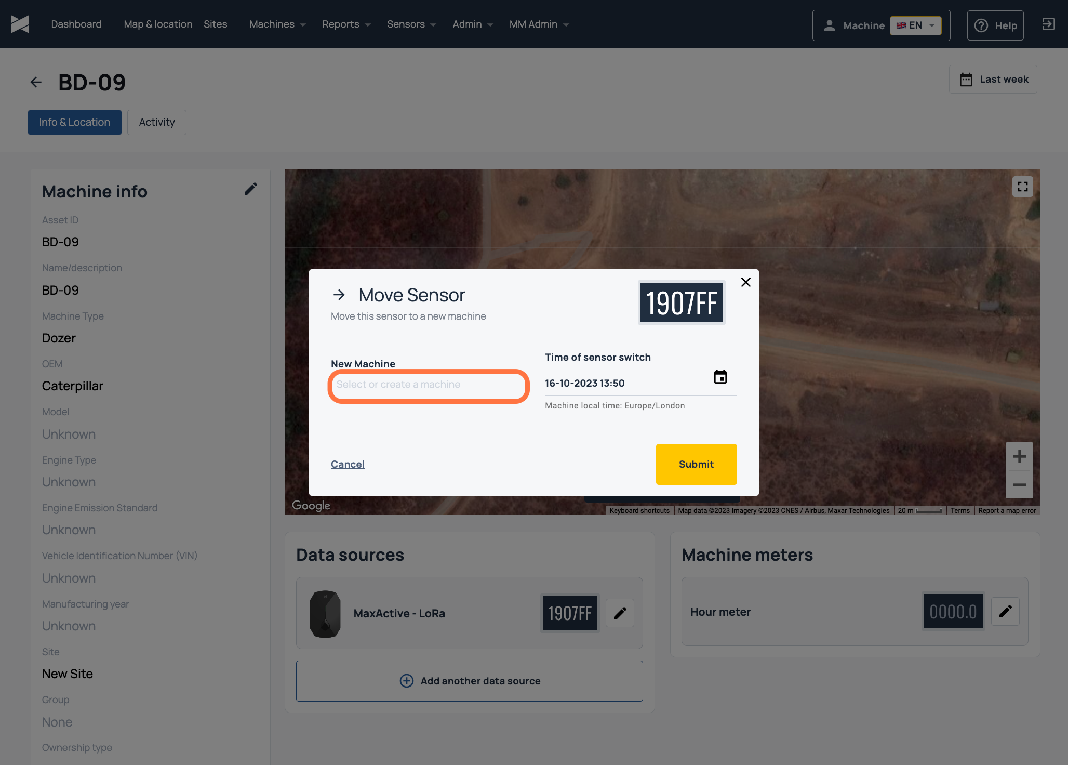Submit the Move Sensor form

[696, 464]
